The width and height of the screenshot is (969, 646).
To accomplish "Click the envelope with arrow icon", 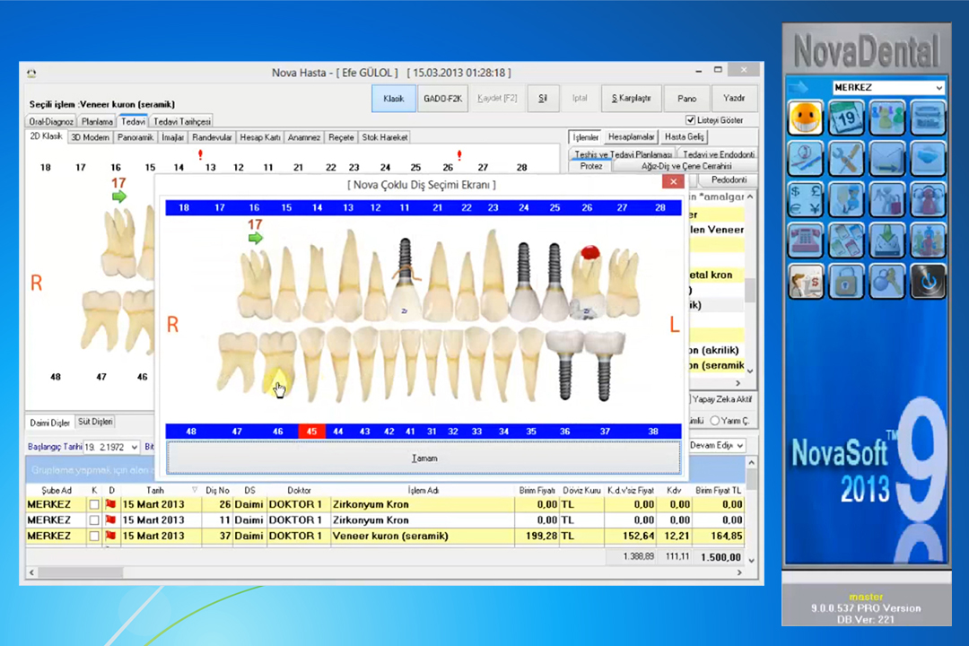I will click(886, 159).
